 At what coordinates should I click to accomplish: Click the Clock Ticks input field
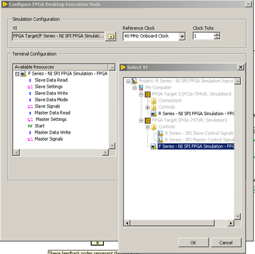(x=203, y=36)
